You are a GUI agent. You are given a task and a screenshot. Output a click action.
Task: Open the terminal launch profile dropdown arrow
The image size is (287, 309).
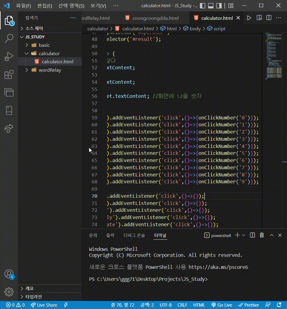point(244,235)
